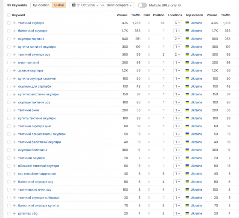
Task: Click the plus icon beside pyramex v2g
Action: (x=14, y=213)
